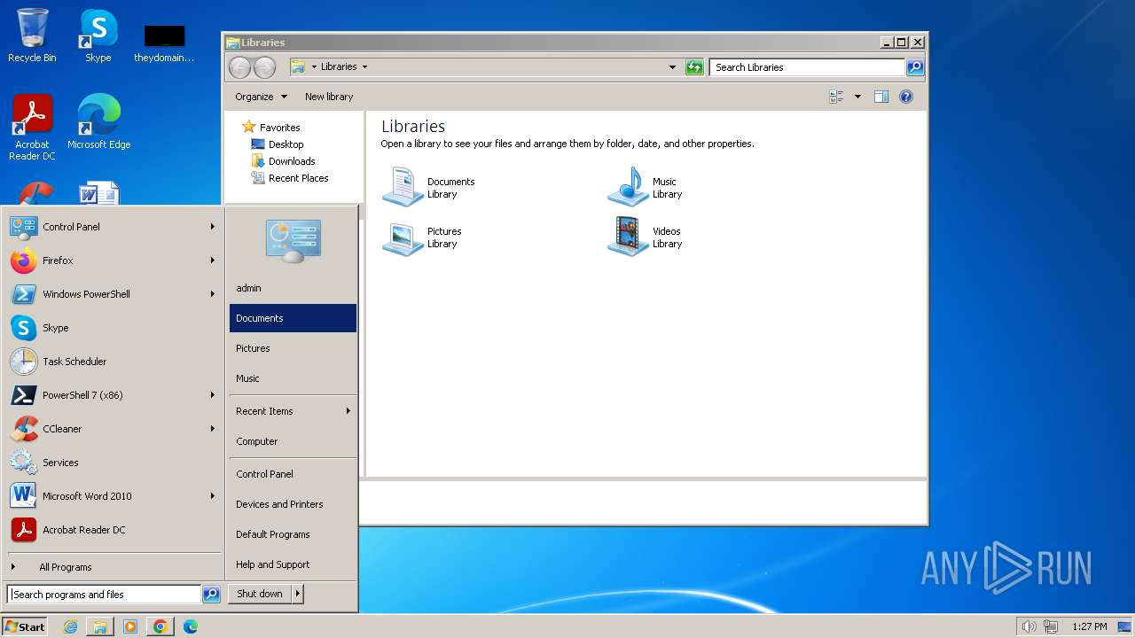Open the media player taskbar icon
This screenshot has height=638, width=1135.
click(x=130, y=626)
